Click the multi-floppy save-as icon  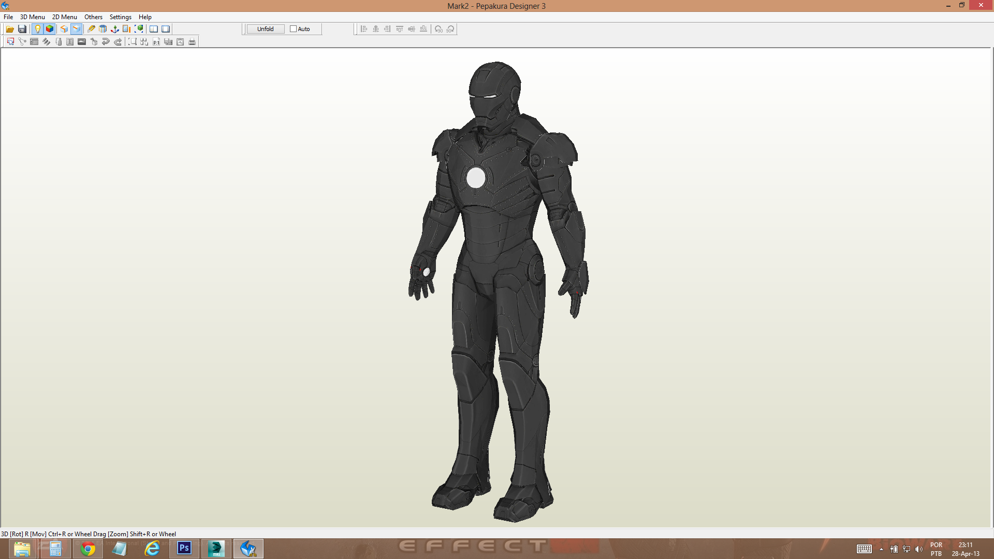pyautogui.click(x=168, y=42)
